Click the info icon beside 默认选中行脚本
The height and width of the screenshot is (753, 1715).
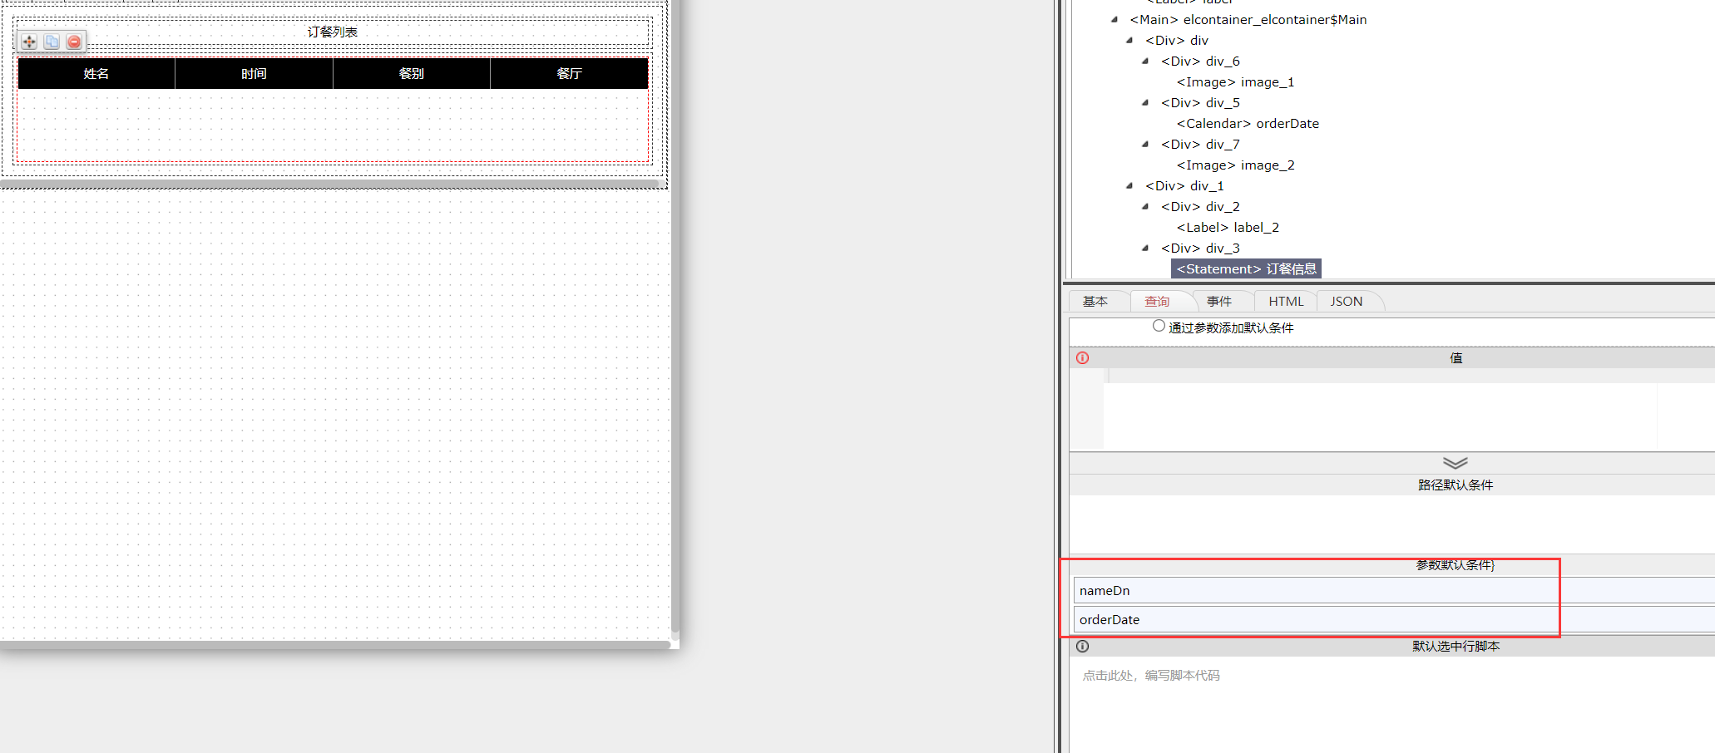click(x=1082, y=646)
